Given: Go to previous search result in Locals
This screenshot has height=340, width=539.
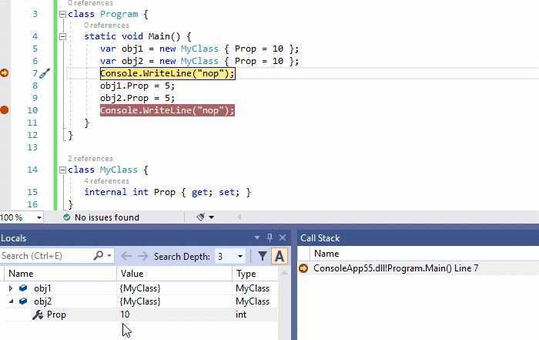Looking at the screenshot, I should click(126, 256).
